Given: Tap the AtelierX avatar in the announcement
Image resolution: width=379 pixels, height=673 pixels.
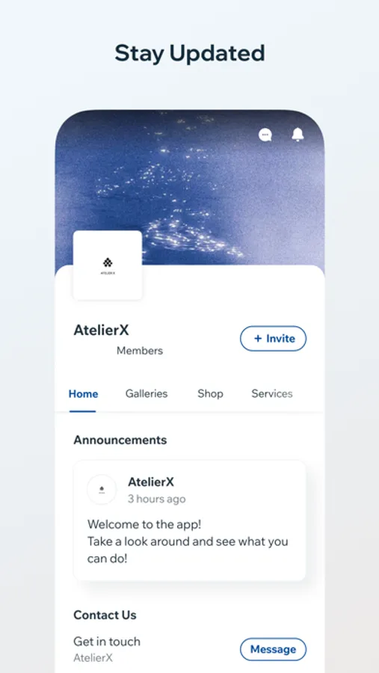Looking at the screenshot, I should point(102,490).
